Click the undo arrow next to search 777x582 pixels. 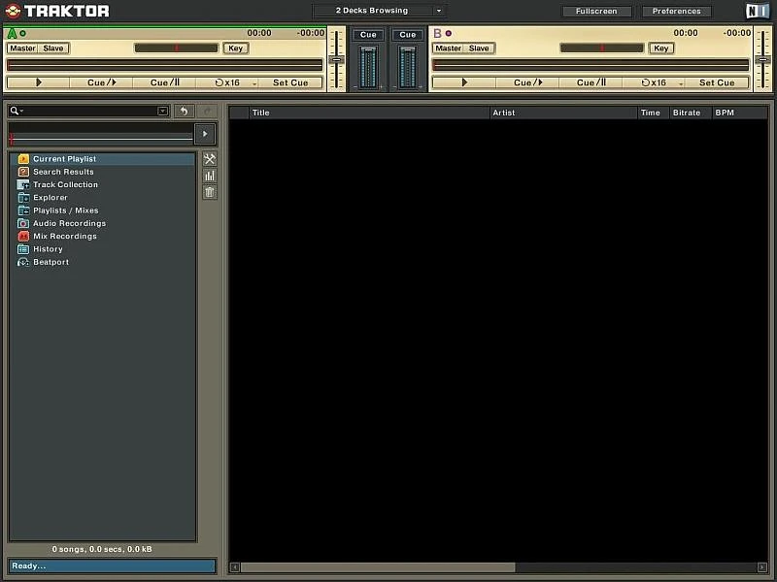coord(184,112)
